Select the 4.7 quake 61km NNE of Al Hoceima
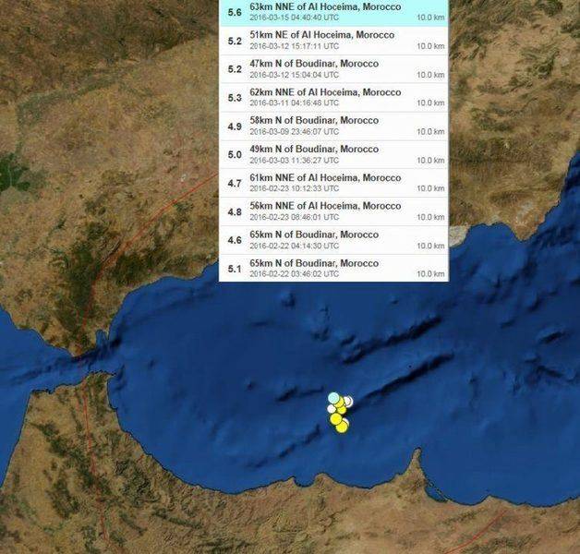Screen dimensions: 580x554 tap(334, 183)
